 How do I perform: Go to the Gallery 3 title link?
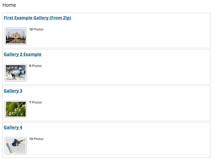click(x=13, y=91)
